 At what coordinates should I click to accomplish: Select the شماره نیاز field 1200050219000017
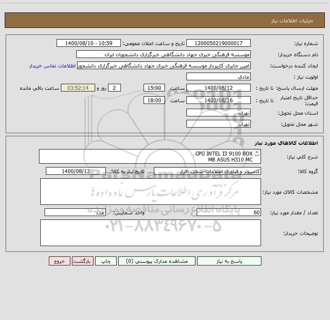219,43
